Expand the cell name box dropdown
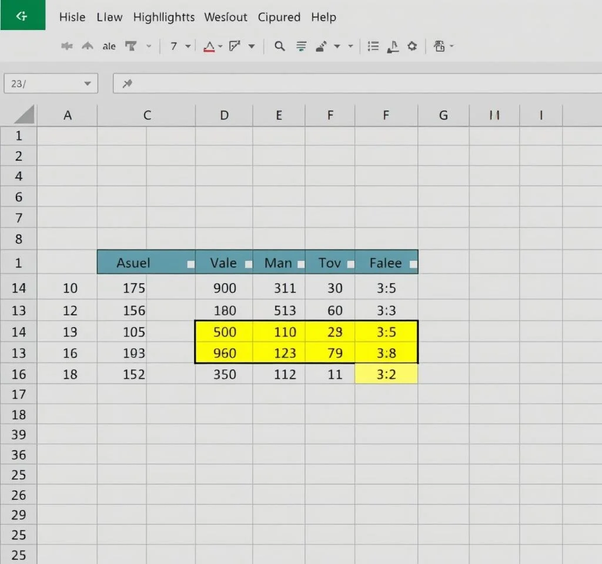The height and width of the screenshot is (564, 602). pos(88,84)
